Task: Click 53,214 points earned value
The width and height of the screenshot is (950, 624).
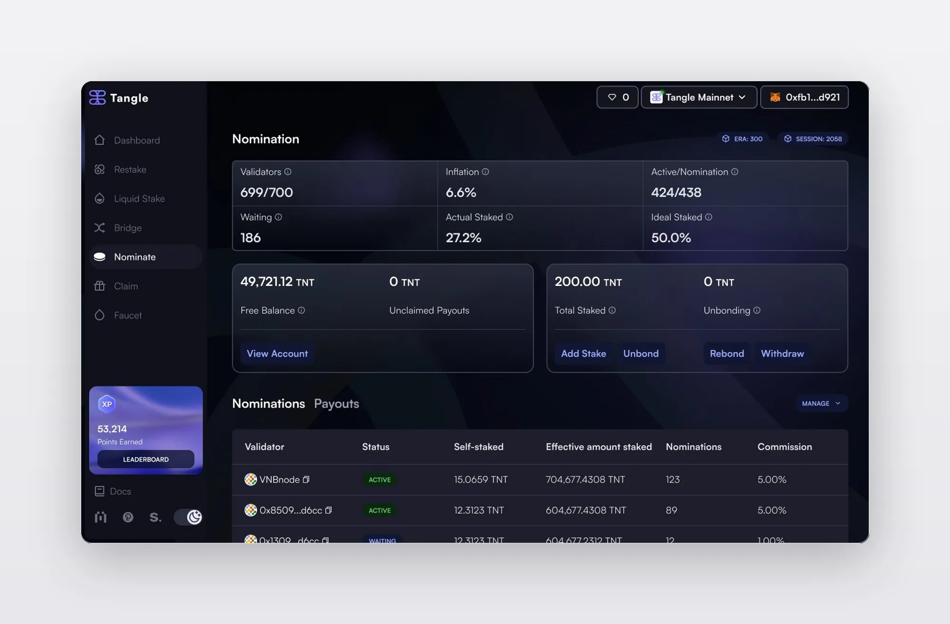Action: point(112,429)
